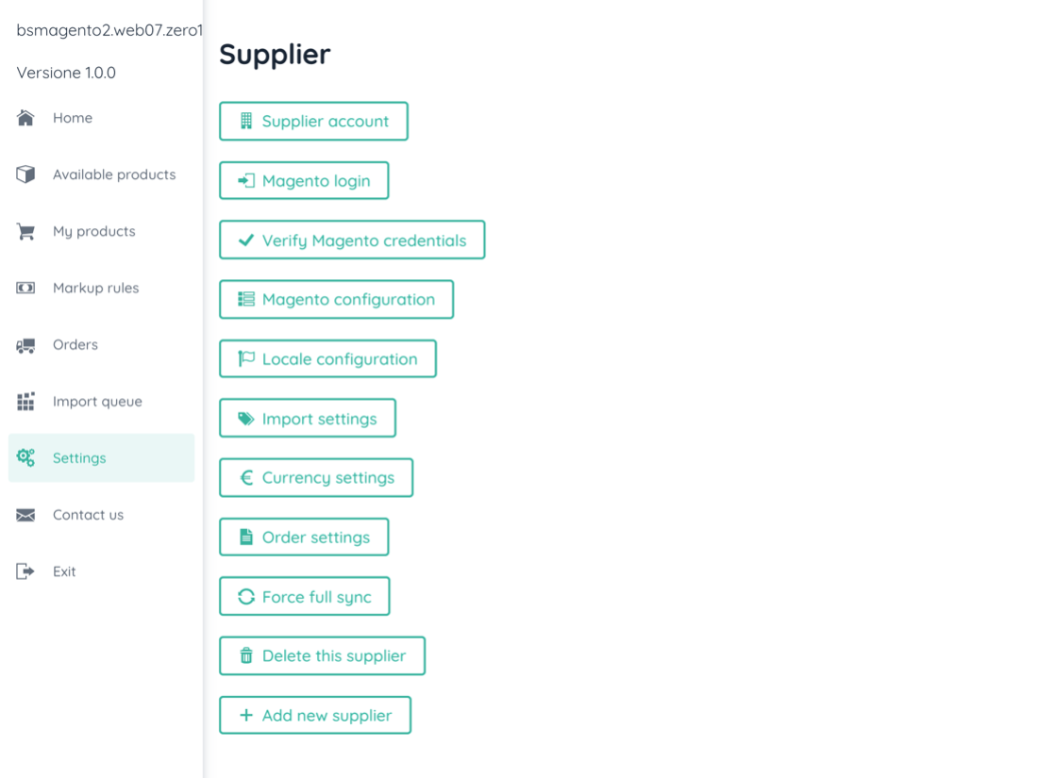Click the envelope icon for Contact us
Screen dimensions: 1038x778
coord(25,515)
